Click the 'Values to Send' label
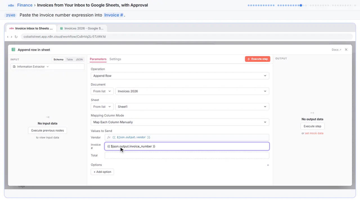Viewport: 360px width, 202px height. [102, 131]
